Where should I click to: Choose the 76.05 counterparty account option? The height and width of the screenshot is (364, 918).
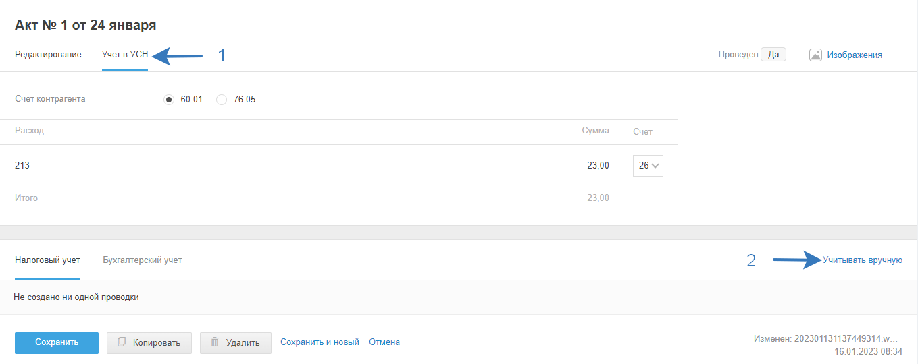222,100
